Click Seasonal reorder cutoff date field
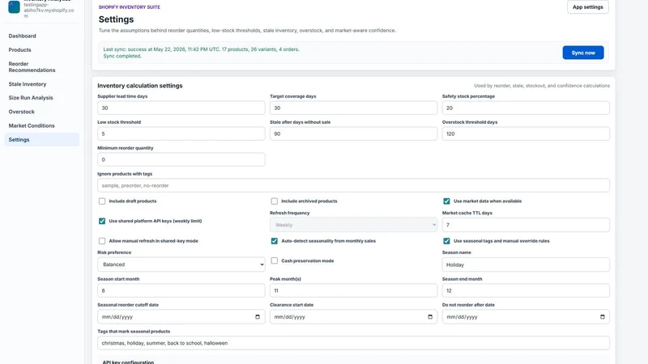 (181, 317)
